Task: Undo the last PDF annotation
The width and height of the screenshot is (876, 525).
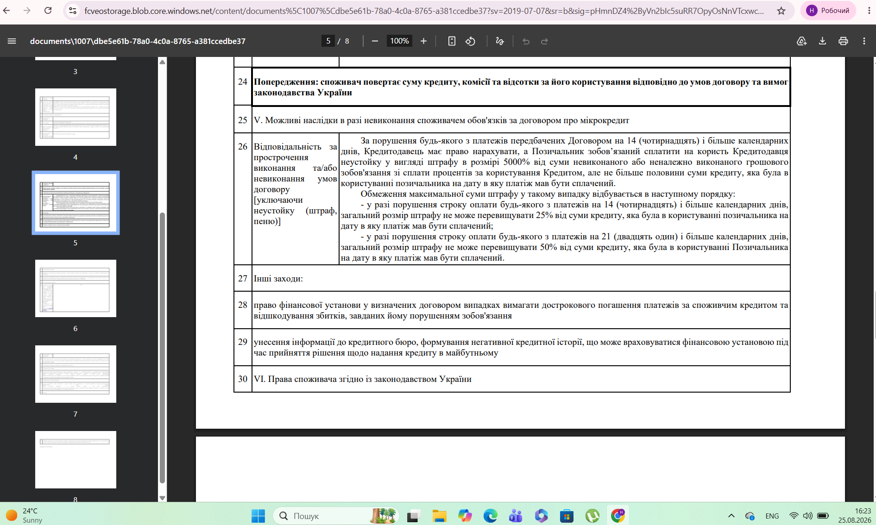Action: [x=526, y=41]
